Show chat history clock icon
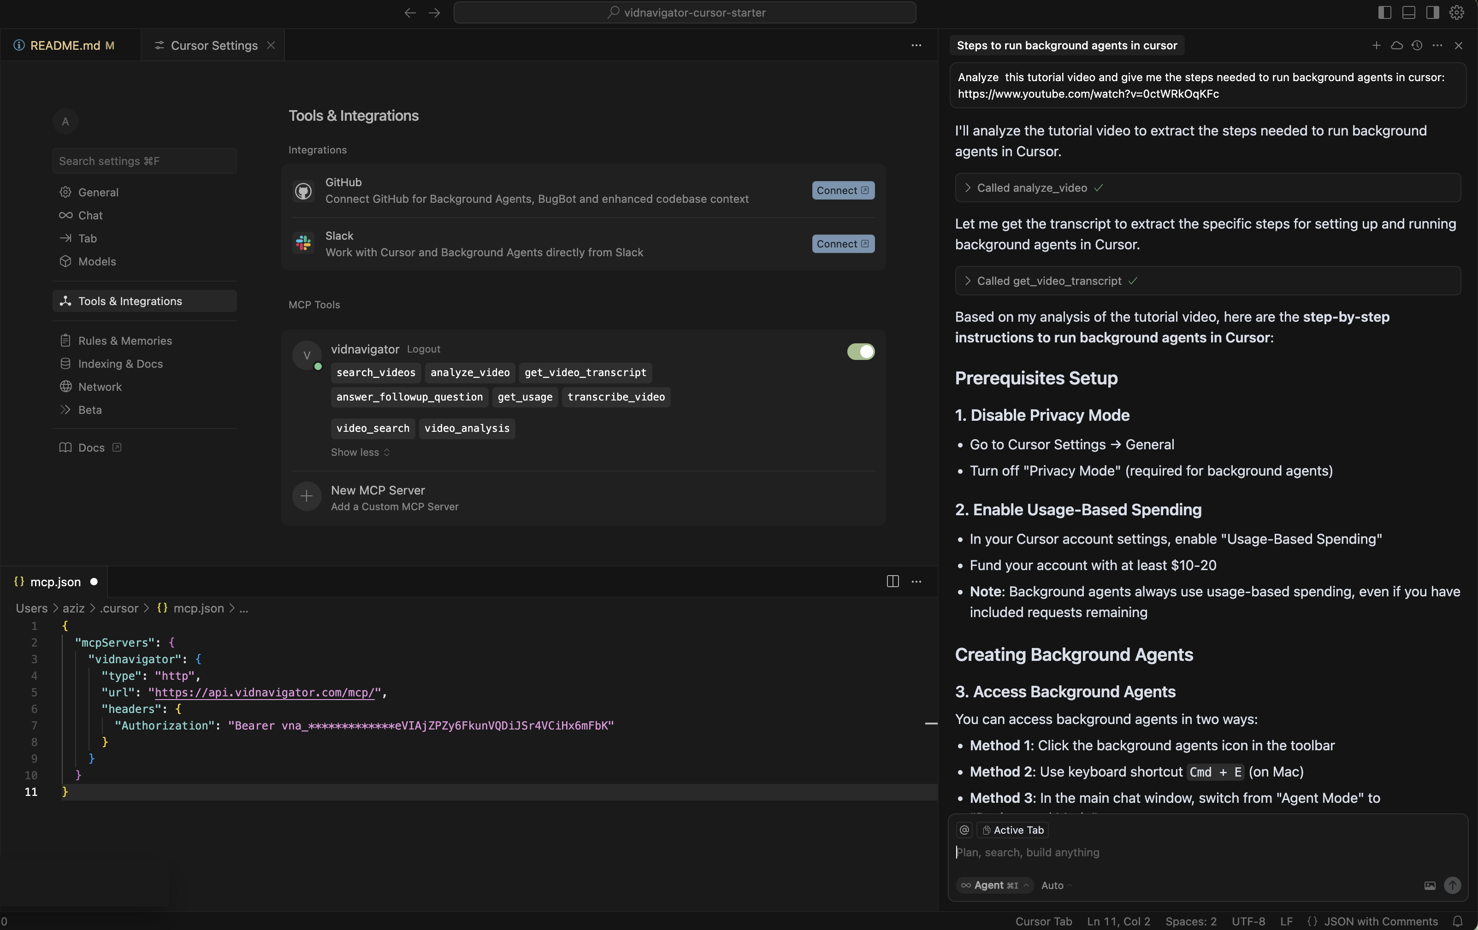Image resolution: width=1478 pixels, height=930 pixels. [1417, 46]
